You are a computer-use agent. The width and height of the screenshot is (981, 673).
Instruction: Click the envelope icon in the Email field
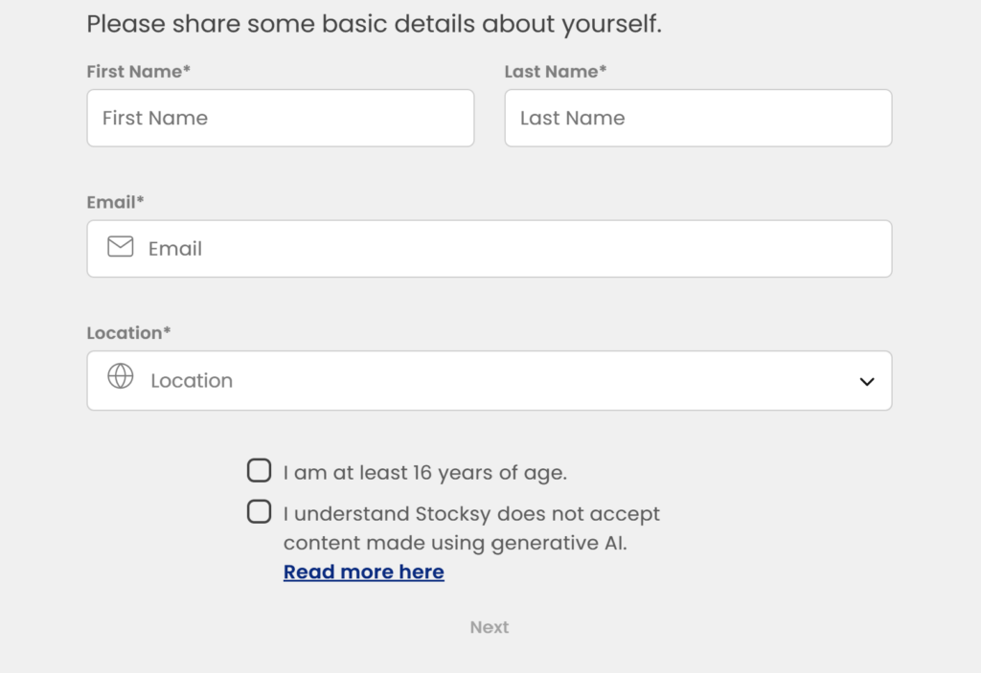(x=120, y=247)
